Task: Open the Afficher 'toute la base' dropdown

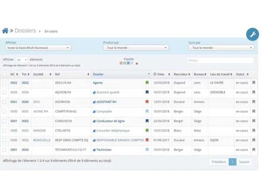Action: pyautogui.click(x=38, y=48)
